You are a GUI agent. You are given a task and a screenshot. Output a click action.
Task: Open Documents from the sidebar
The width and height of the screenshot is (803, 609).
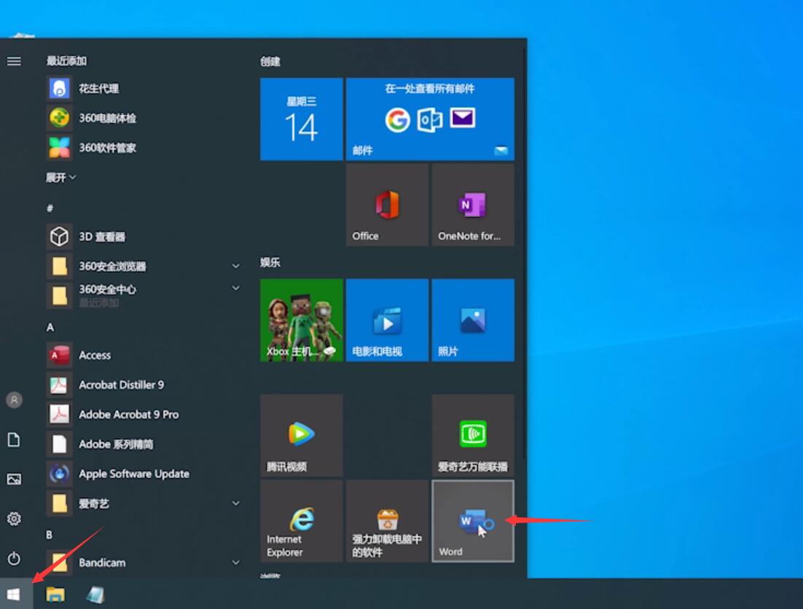coord(15,439)
